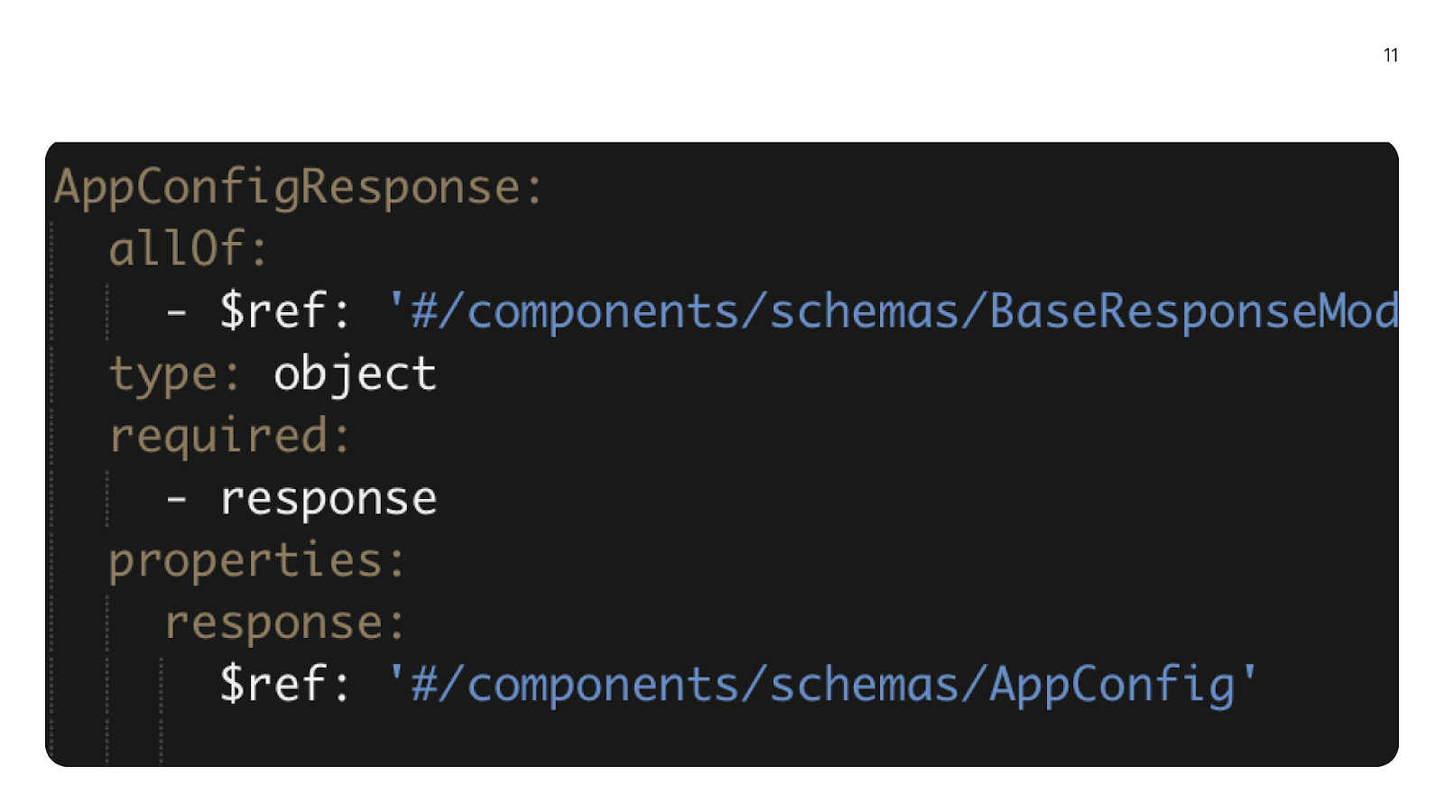
Task: Click the $ref key under the response property
Action: click(x=273, y=684)
